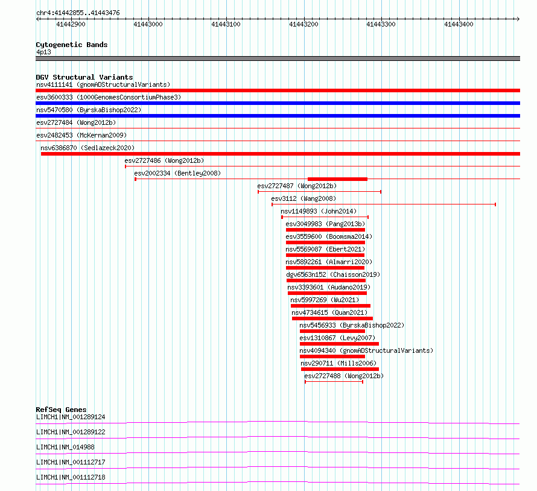537x491 pixels.
Task: Open nsv5456933 ByrskaBishop2022 variant label
Action: click(352, 325)
